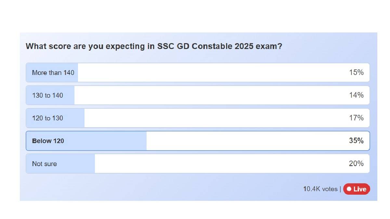This screenshot has width=390, height=219.
Task: Select the "More than 140" poll option
Action: (53, 73)
